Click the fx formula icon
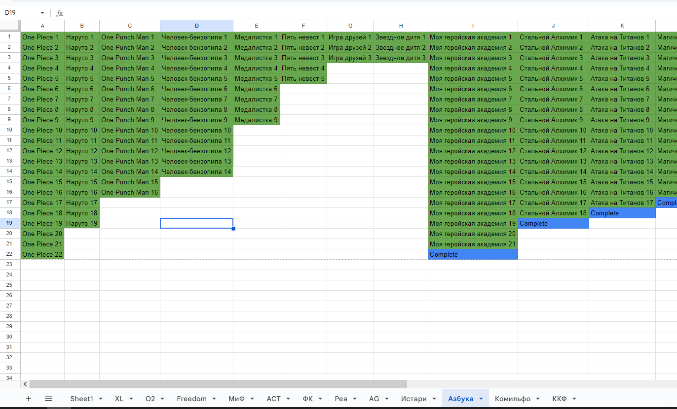This screenshot has width=677, height=409. pos(60,13)
